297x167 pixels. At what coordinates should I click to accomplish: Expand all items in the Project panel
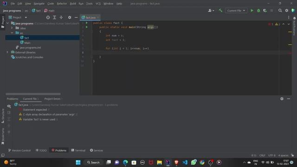tap(55, 18)
